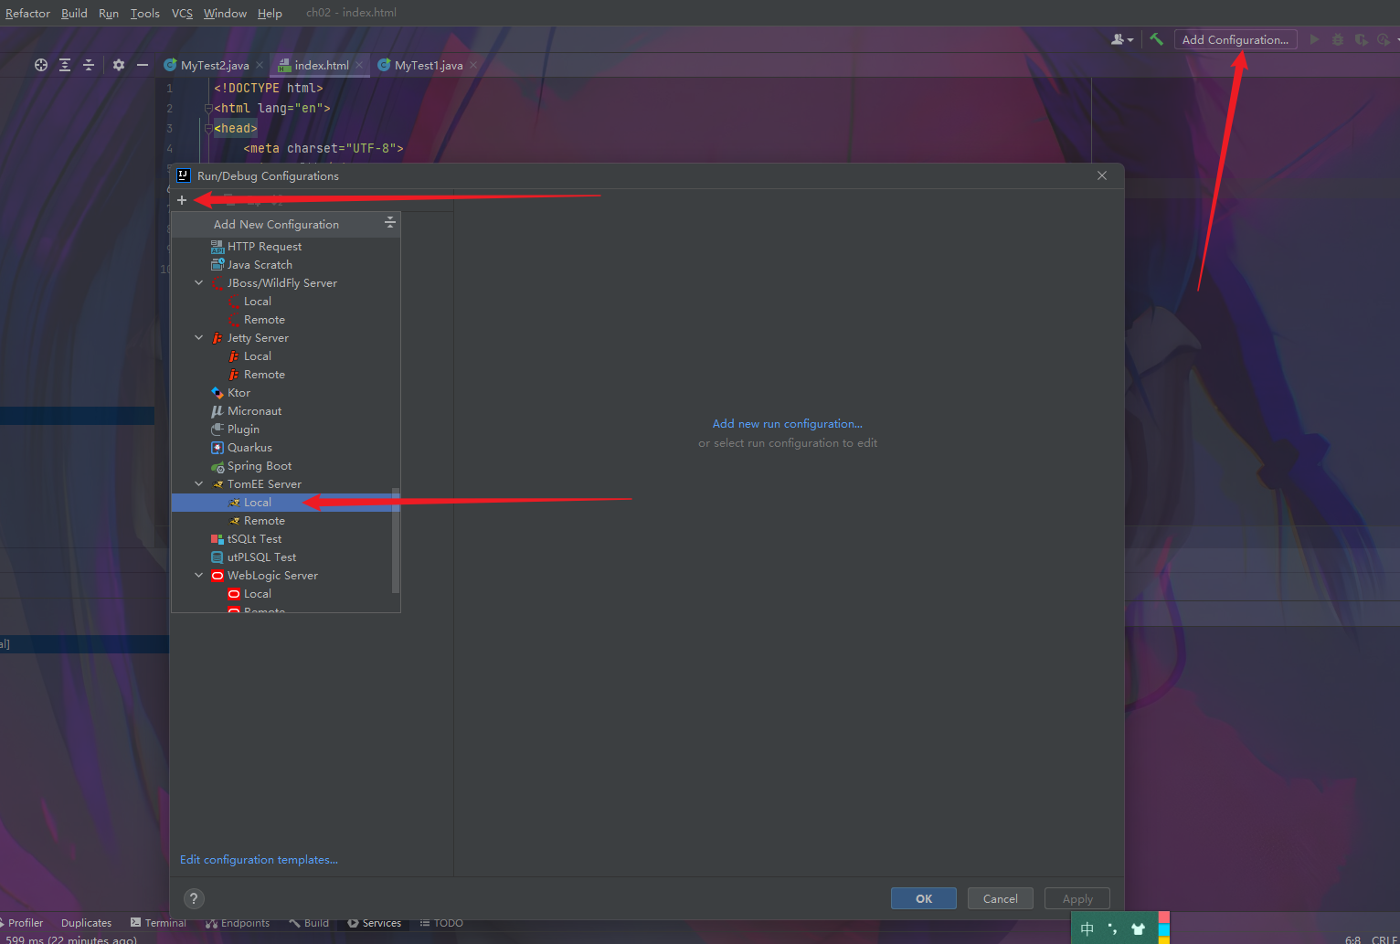Click the WebLogic Server red icon

coord(217,576)
